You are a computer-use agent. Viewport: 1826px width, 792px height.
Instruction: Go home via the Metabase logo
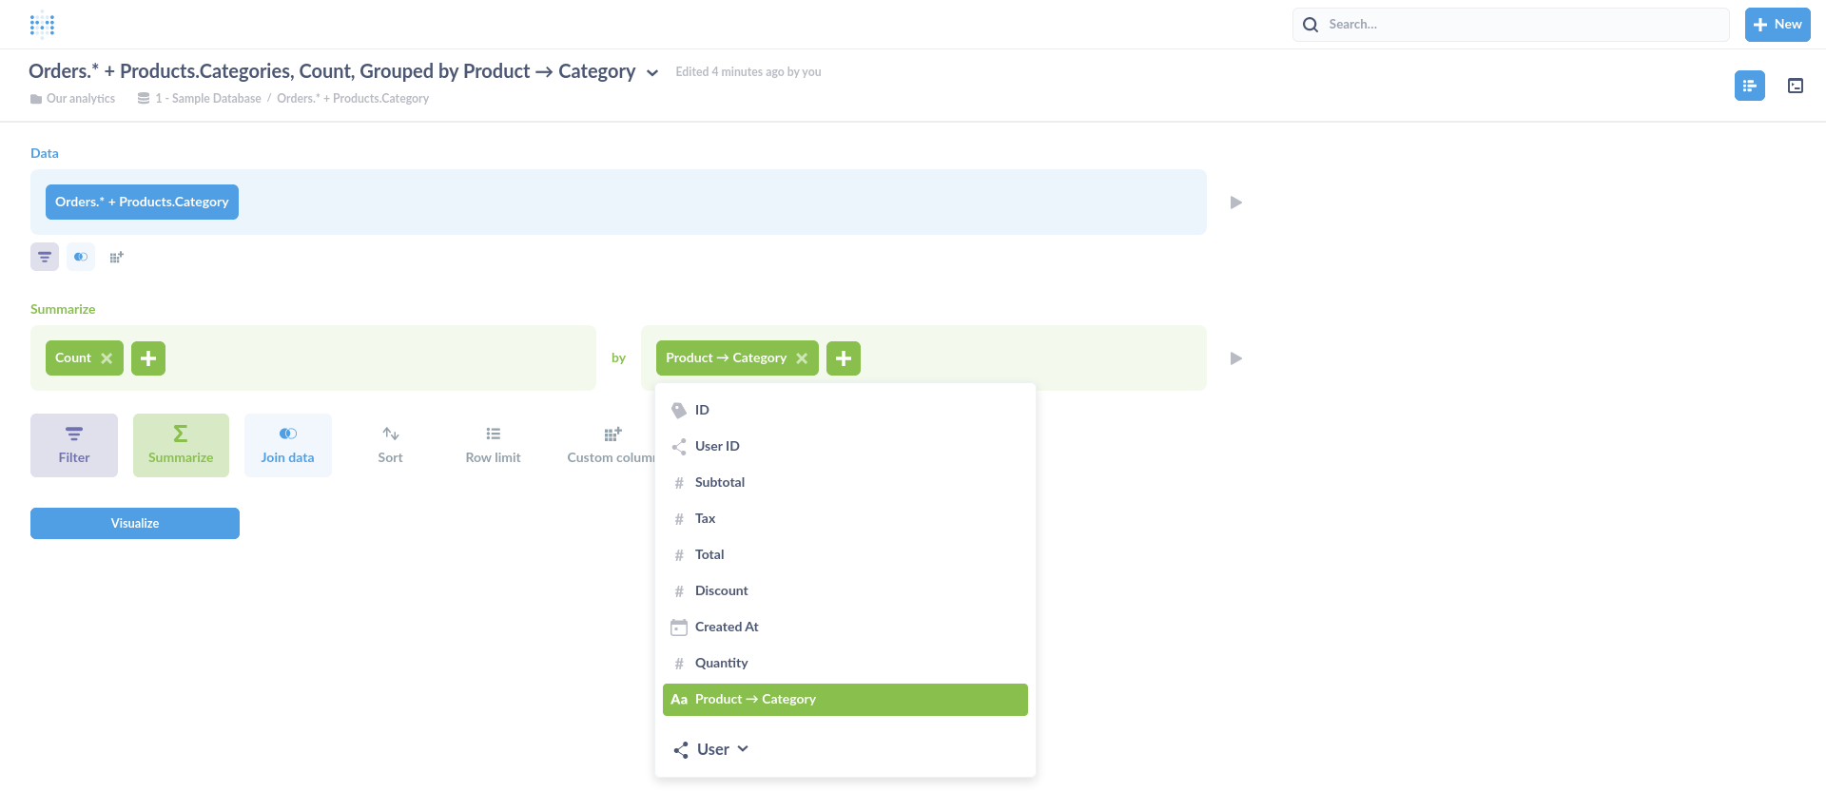point(41,24)
